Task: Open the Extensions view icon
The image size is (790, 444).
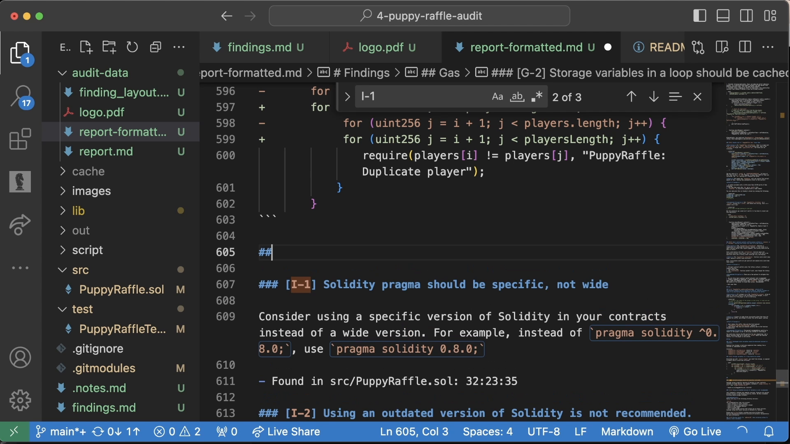Action: point(20,139)
